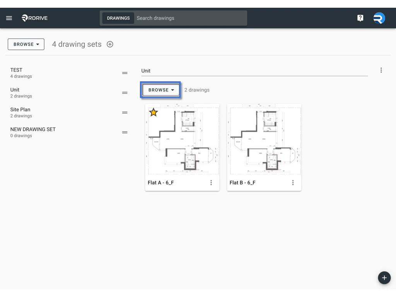This screenshot has width=396, height=297.
Task: Select NEW DRAWING SET in list
Action: 68,132
